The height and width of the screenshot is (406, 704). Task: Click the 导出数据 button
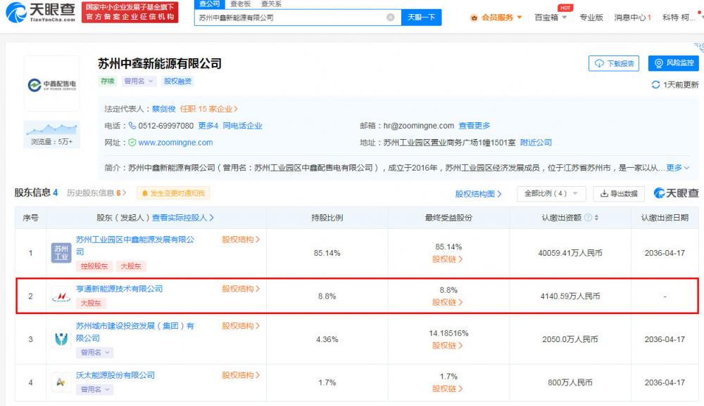pos(619,194)
